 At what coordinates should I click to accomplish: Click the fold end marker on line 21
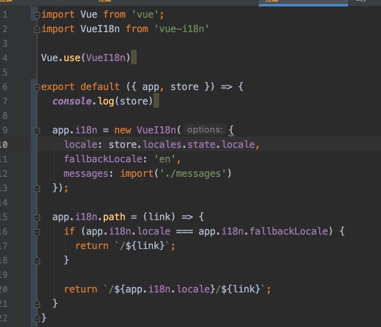pyautogui.click(x=37, y=304)
